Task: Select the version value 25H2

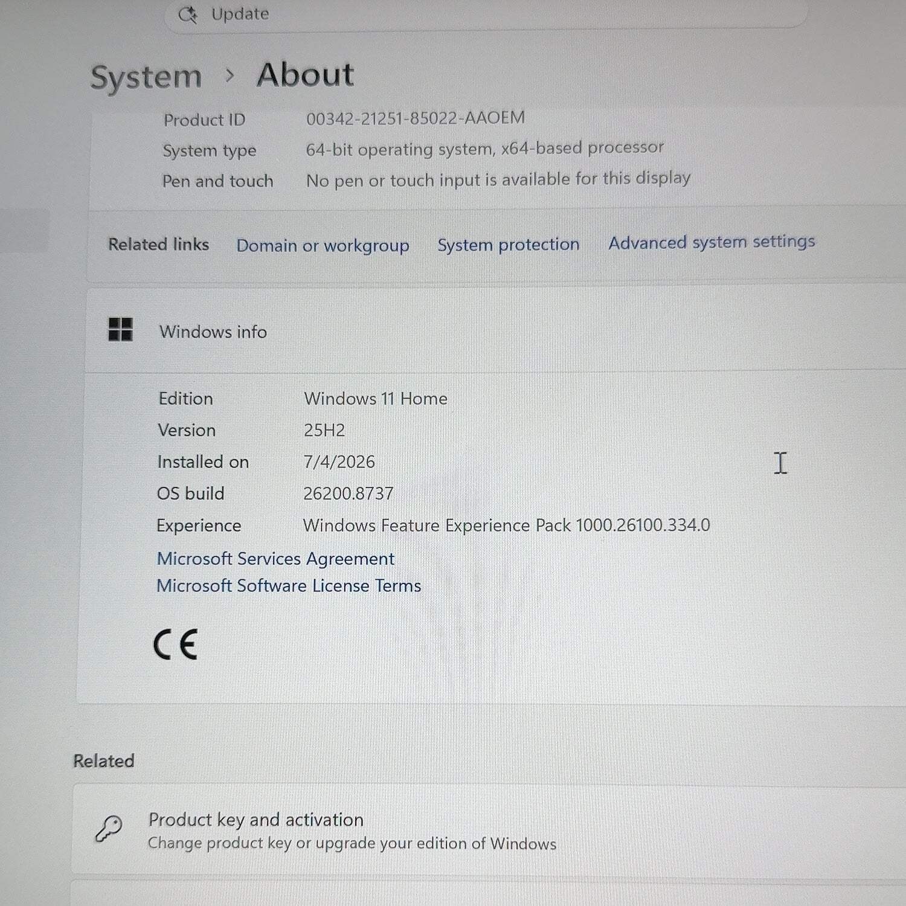Action: pos(324,430)
